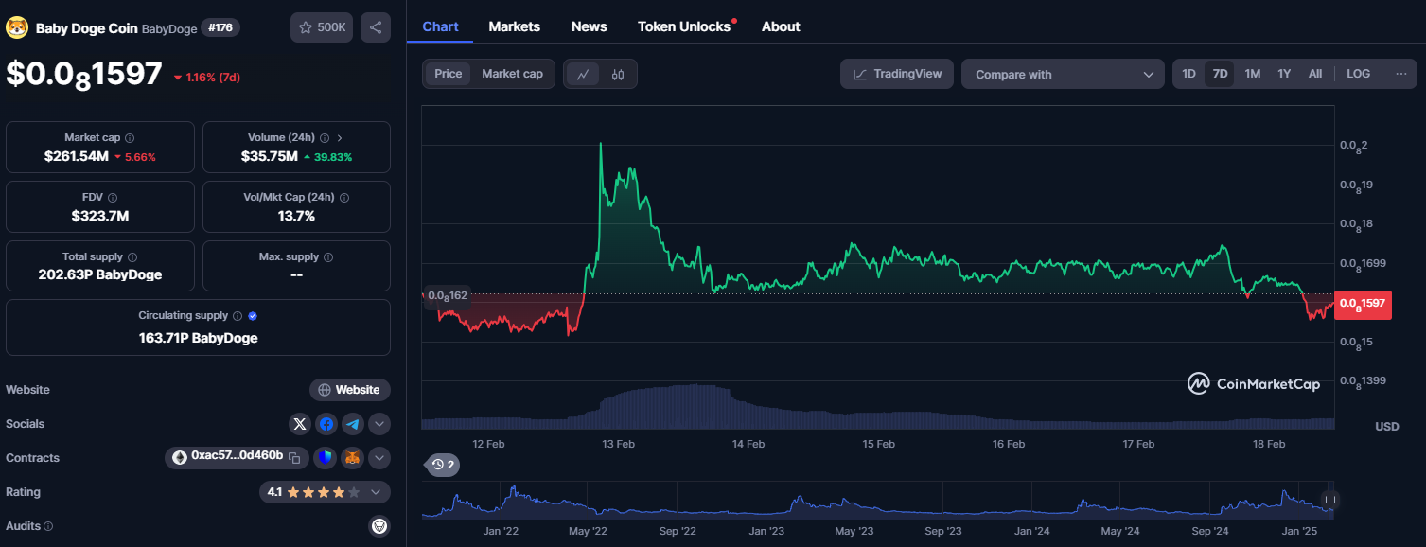Add token via the blue shield wallet icon
Viewport: 1426px width, 547px height.
326,458
